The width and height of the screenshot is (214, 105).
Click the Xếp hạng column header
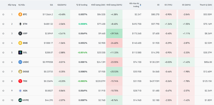coord(12,5)
